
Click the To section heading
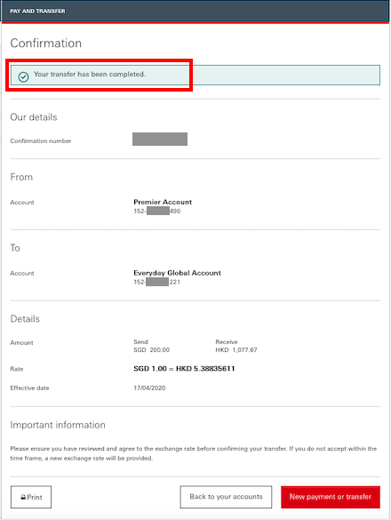pyautogui.click(x=15, y=248)
